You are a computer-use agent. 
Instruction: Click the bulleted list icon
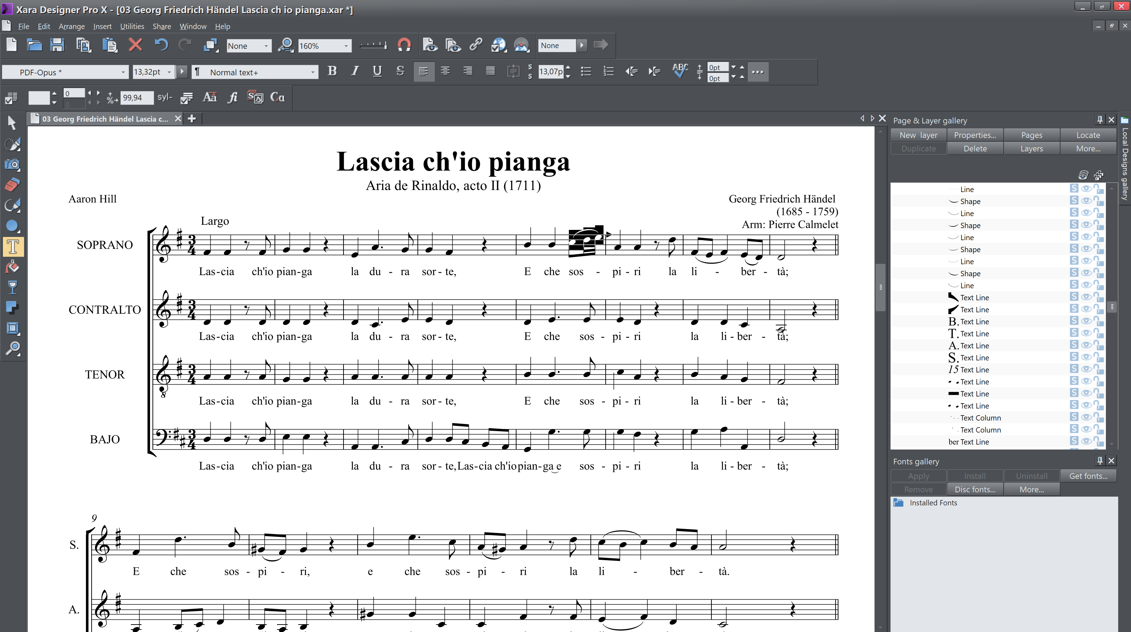click(x=586, y=71)
